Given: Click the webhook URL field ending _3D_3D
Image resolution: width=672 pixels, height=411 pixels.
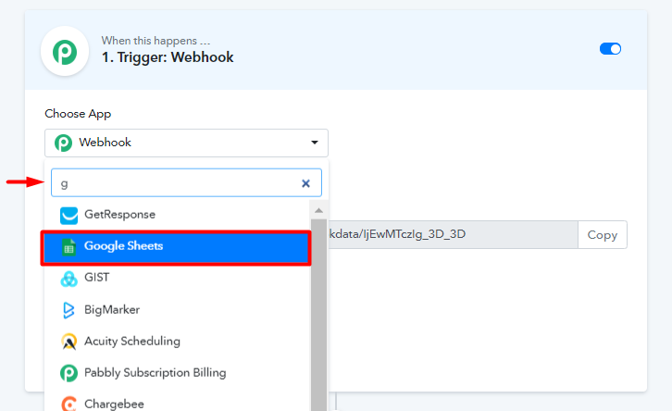Looking at the screenshot, I should [453, 234].
